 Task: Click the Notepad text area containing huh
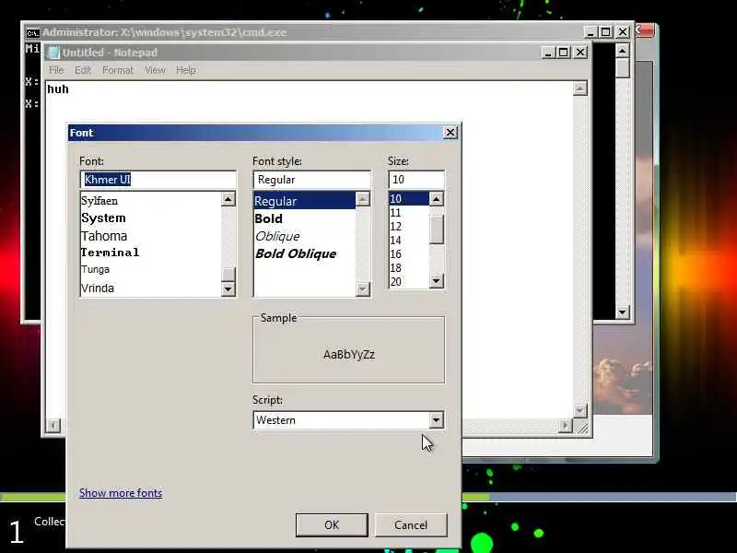pyautogui.click(x=310, y=249)
